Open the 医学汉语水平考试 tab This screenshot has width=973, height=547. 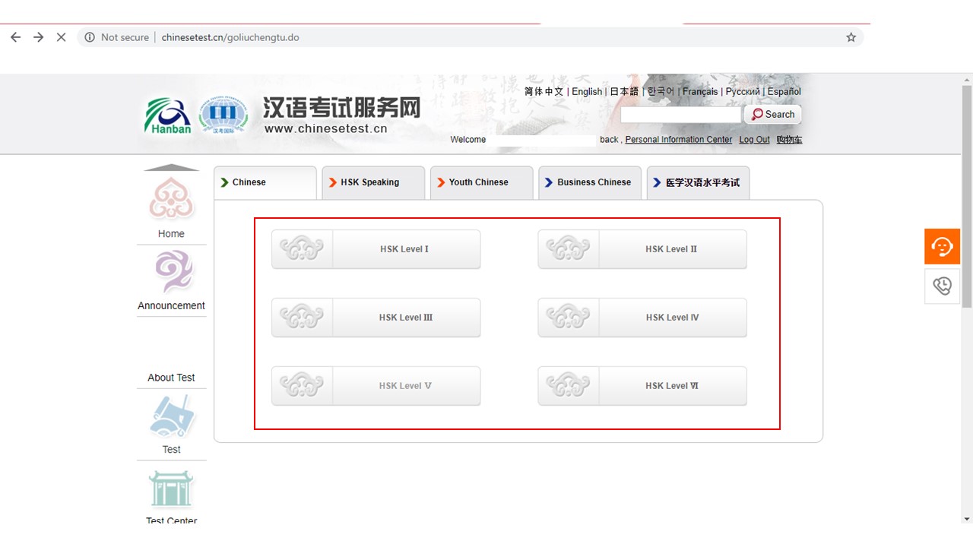(x=699, y=182)
